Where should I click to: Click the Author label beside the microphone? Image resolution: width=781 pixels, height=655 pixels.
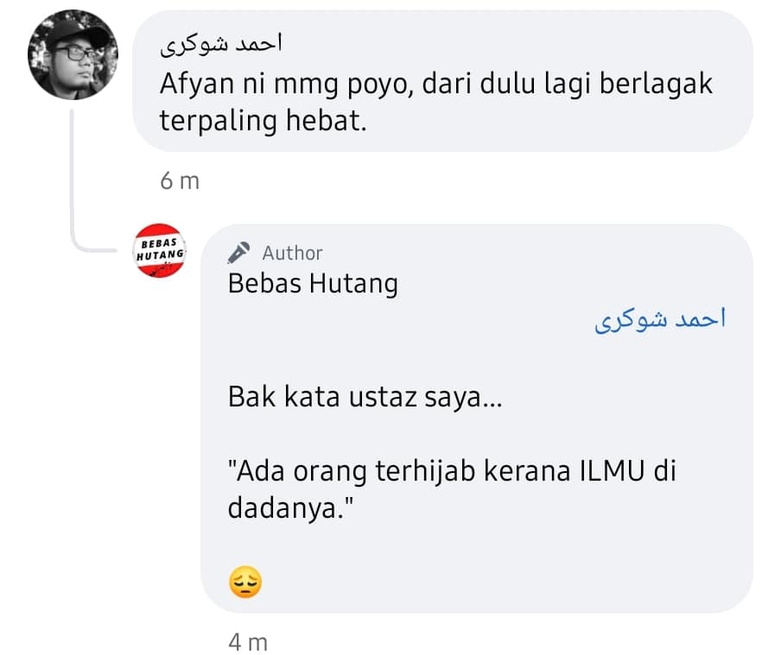click(292, 254)
